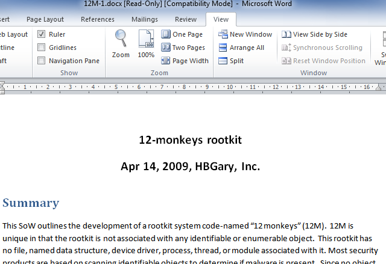Click the ruler at the 8 mark
Viewport: 386px width, 264px height.
pyautogui.click(x=184, y=87)
